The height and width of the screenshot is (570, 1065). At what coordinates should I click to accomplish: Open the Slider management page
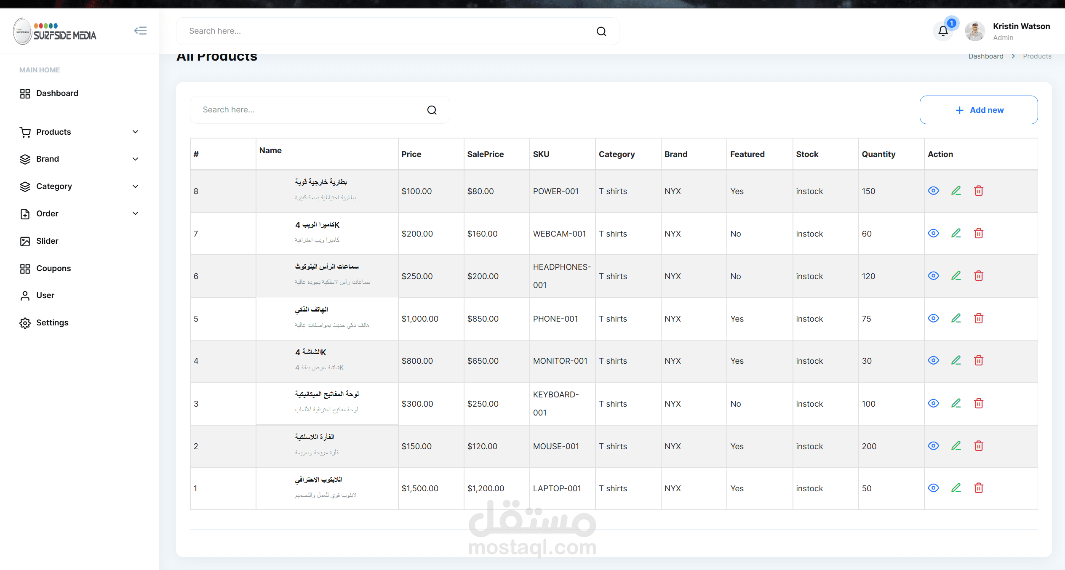tap(47, 241)
